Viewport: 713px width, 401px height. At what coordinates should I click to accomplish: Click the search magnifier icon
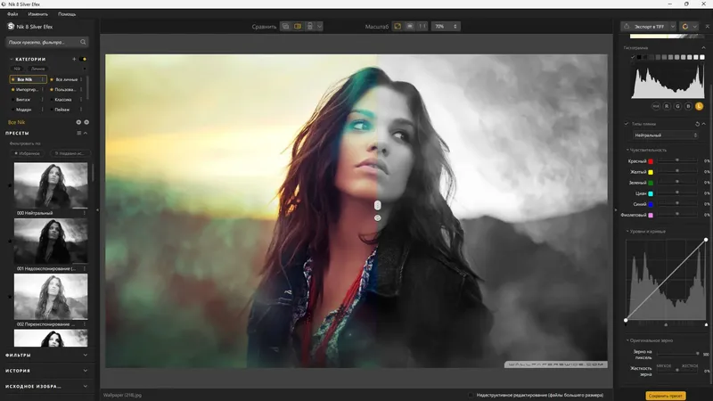point(83,42)
